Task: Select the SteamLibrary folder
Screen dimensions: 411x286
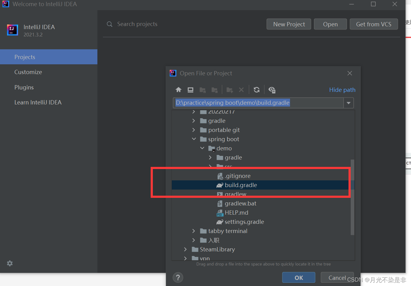Action: pyautogui.click(x=217, y=249)
